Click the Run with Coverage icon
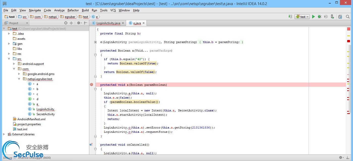353x161 pixels. pyautogui.click(x=326, y=17)
